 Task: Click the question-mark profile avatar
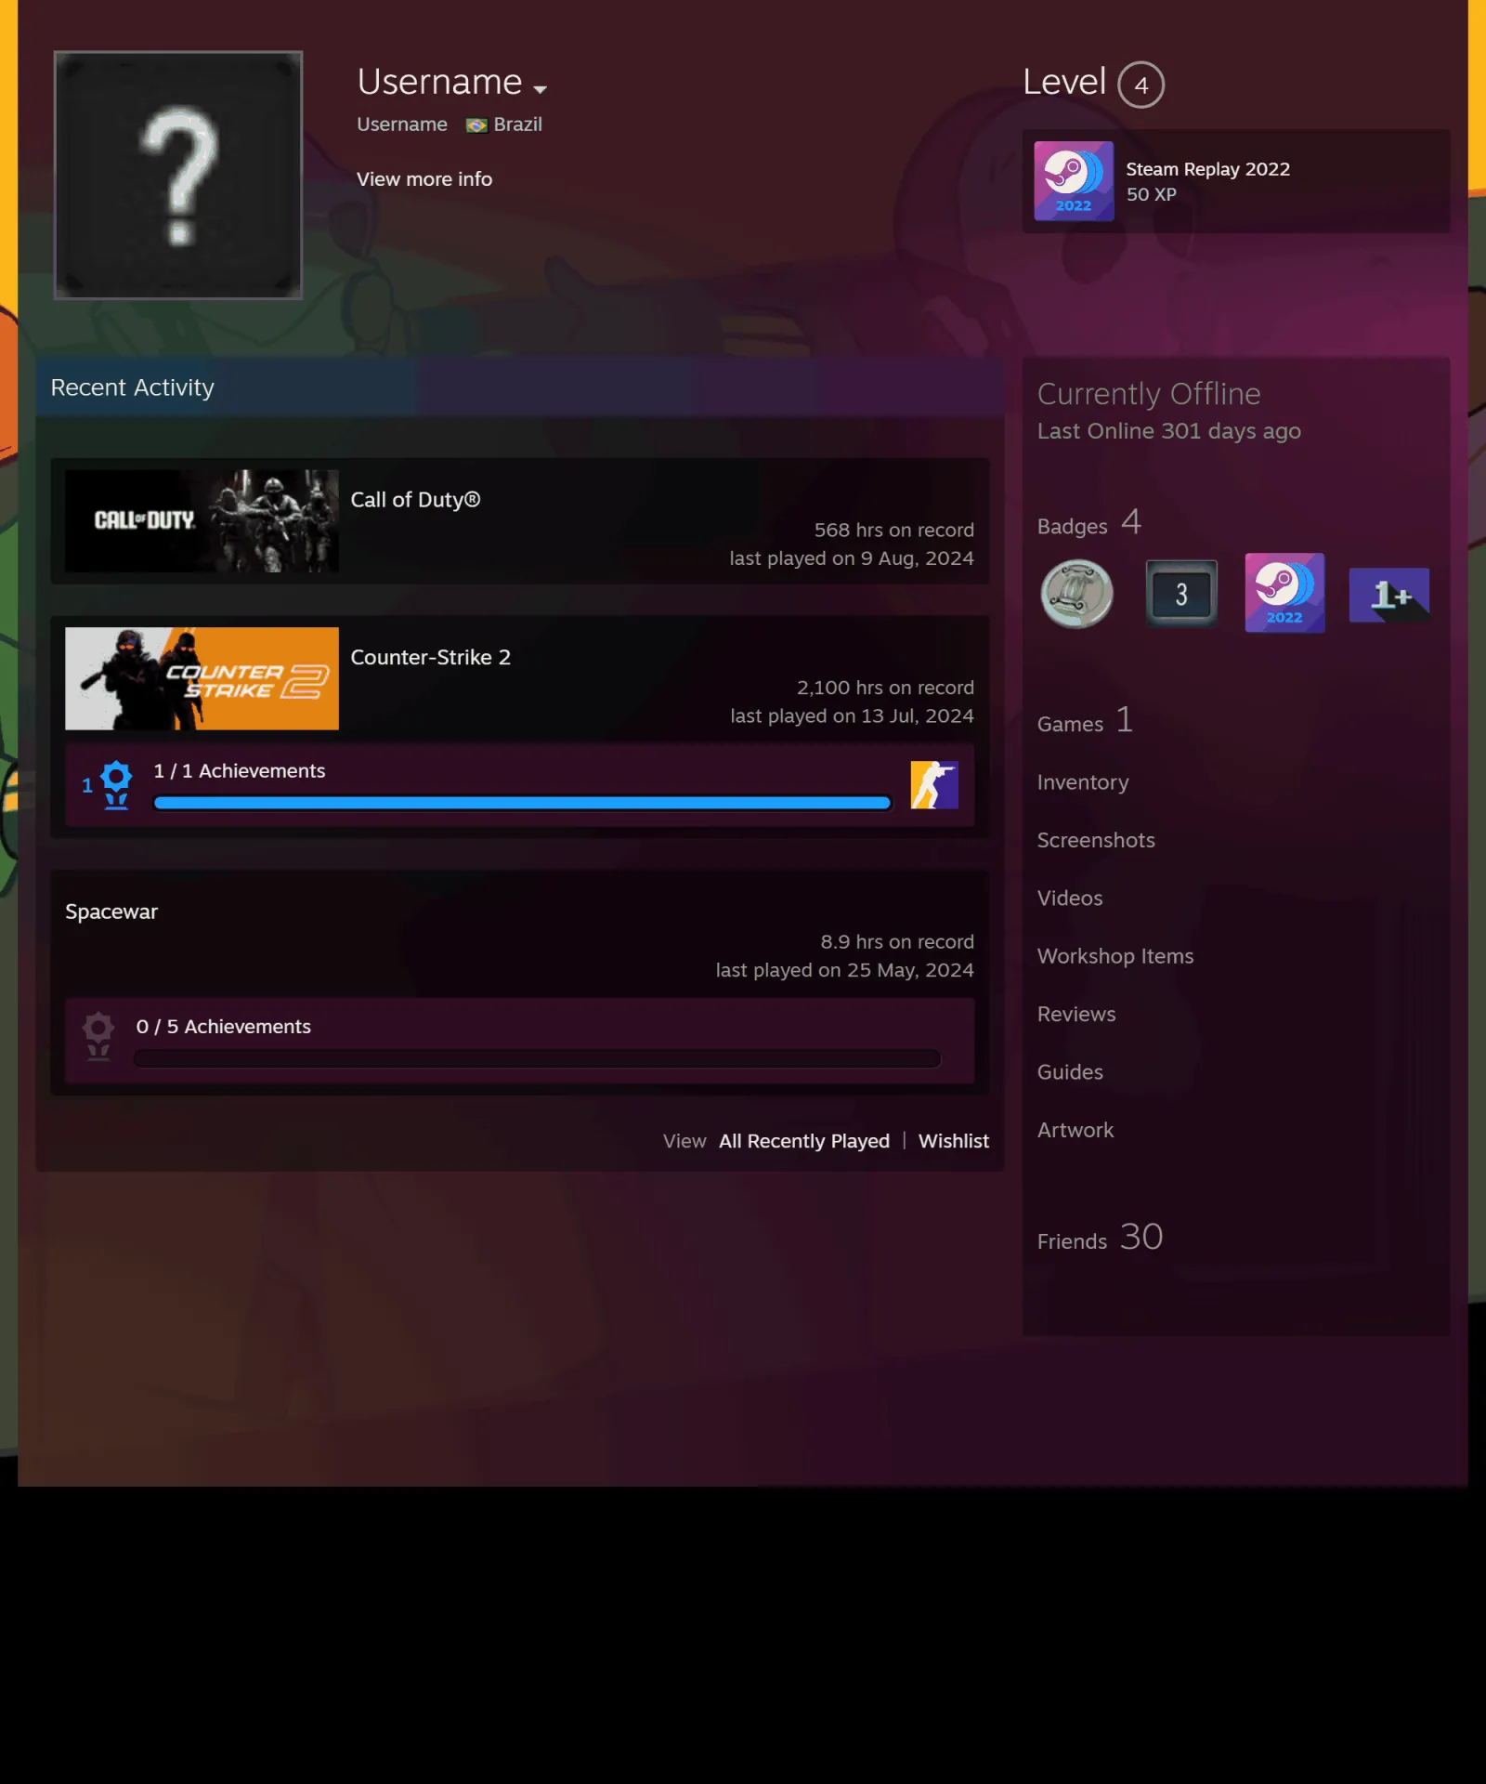(x=178, y=175)
